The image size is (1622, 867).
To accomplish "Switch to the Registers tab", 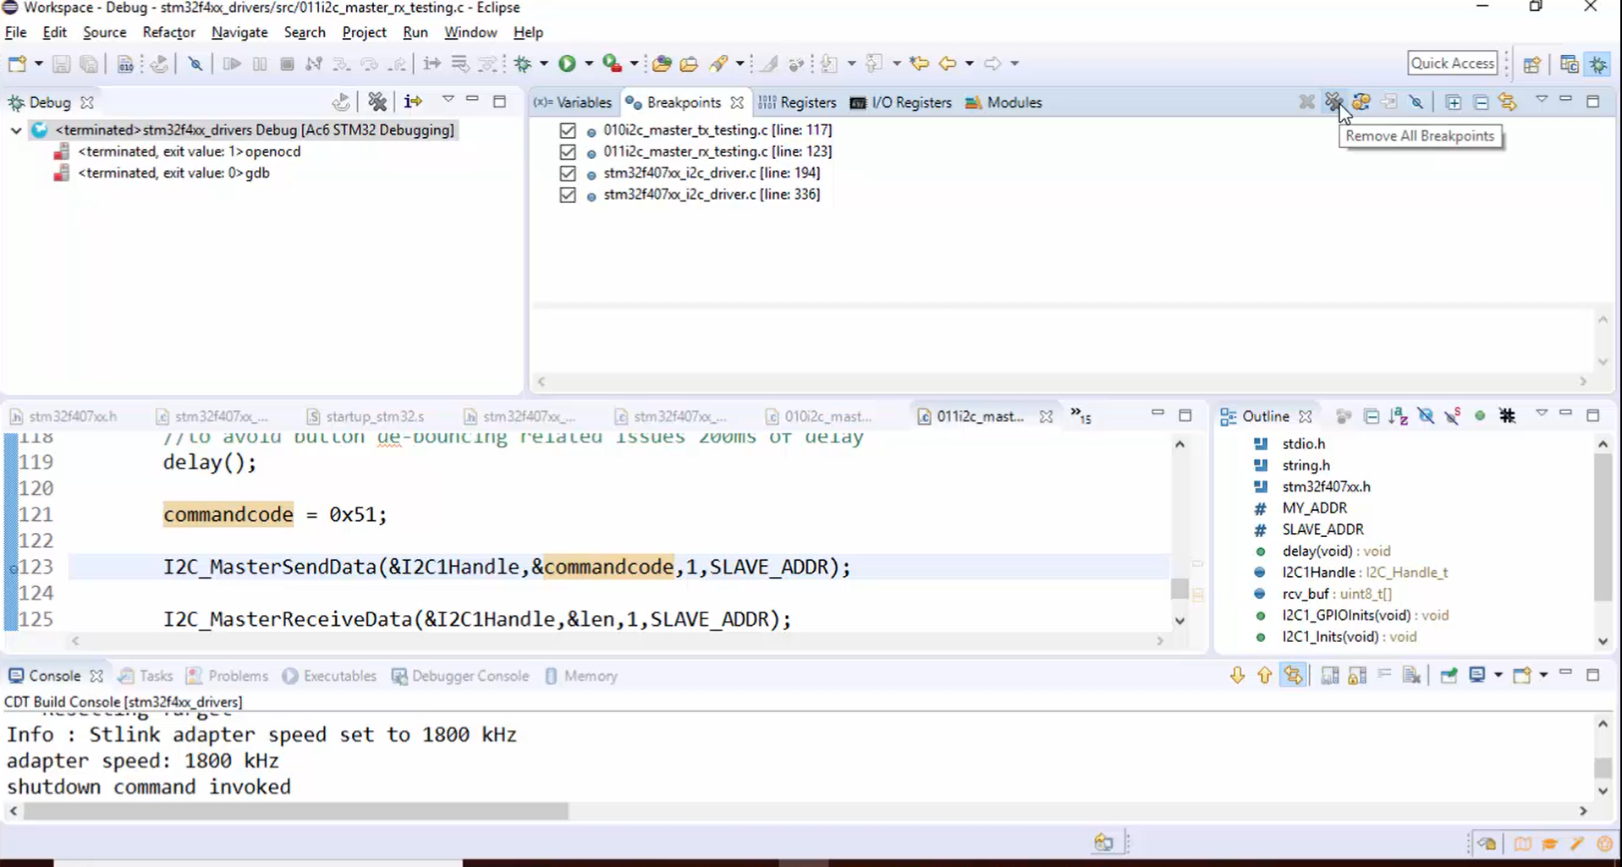I will pos(798,102).
